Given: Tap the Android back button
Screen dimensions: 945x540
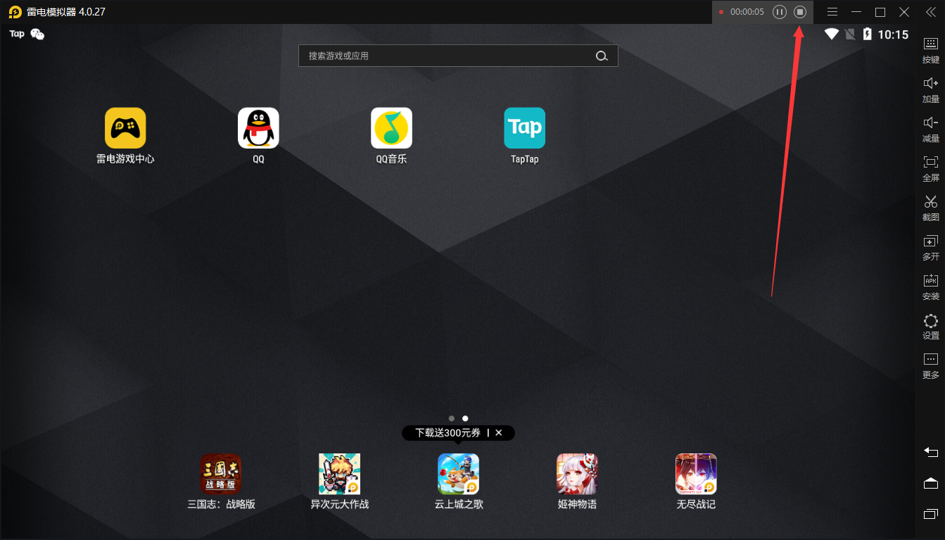Looking at the screenshot, I should point(931,452).
